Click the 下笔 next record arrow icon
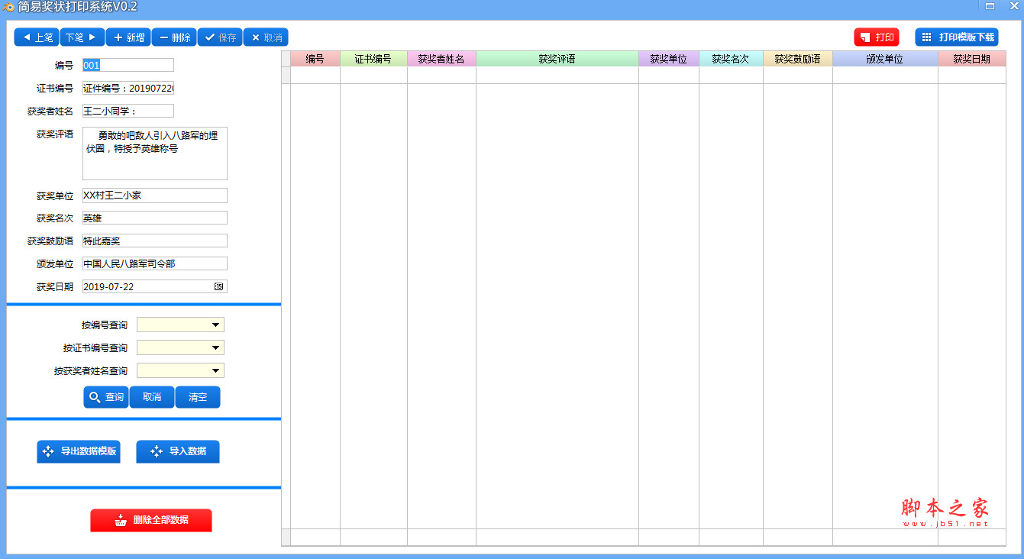The image size is (1024, 559). (x=94, y=37)
